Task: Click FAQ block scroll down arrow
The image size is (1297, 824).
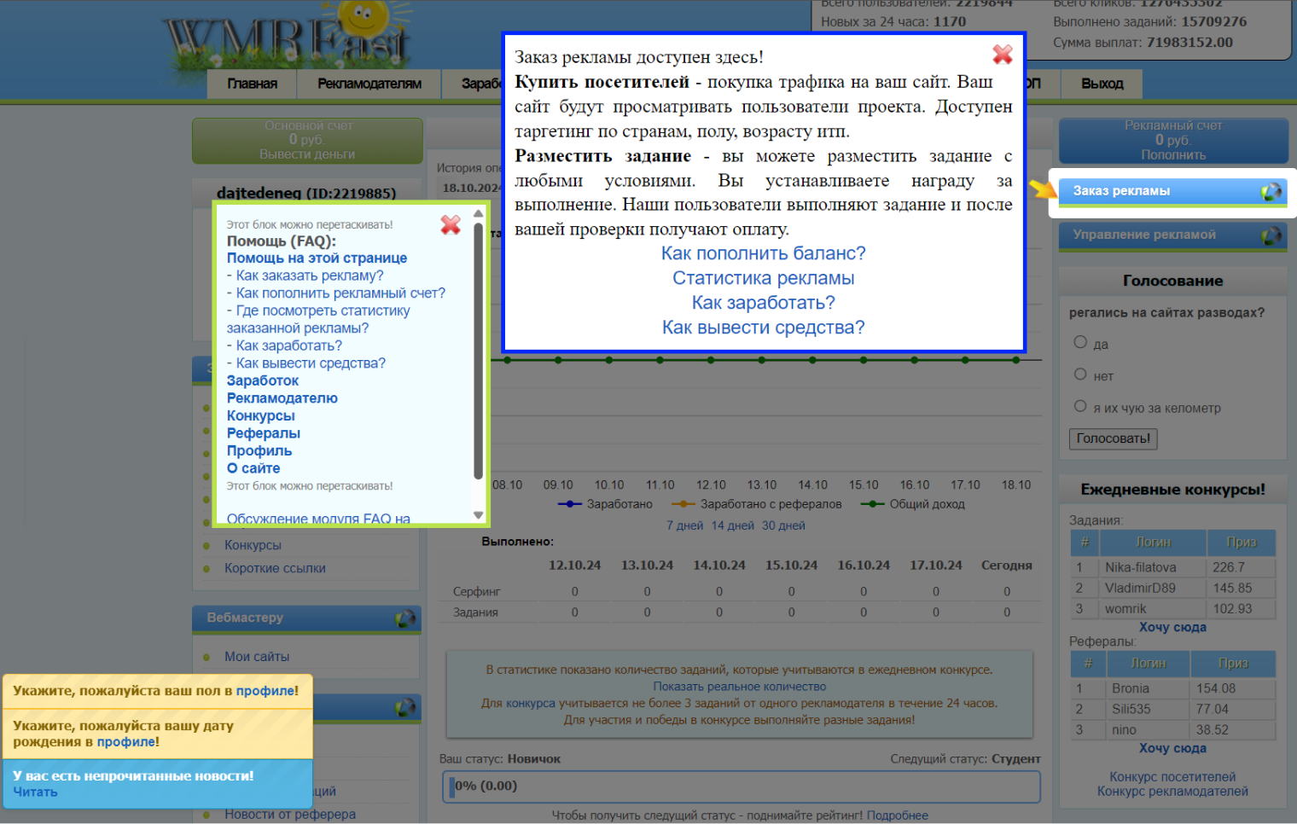Action: pos(479,515)
